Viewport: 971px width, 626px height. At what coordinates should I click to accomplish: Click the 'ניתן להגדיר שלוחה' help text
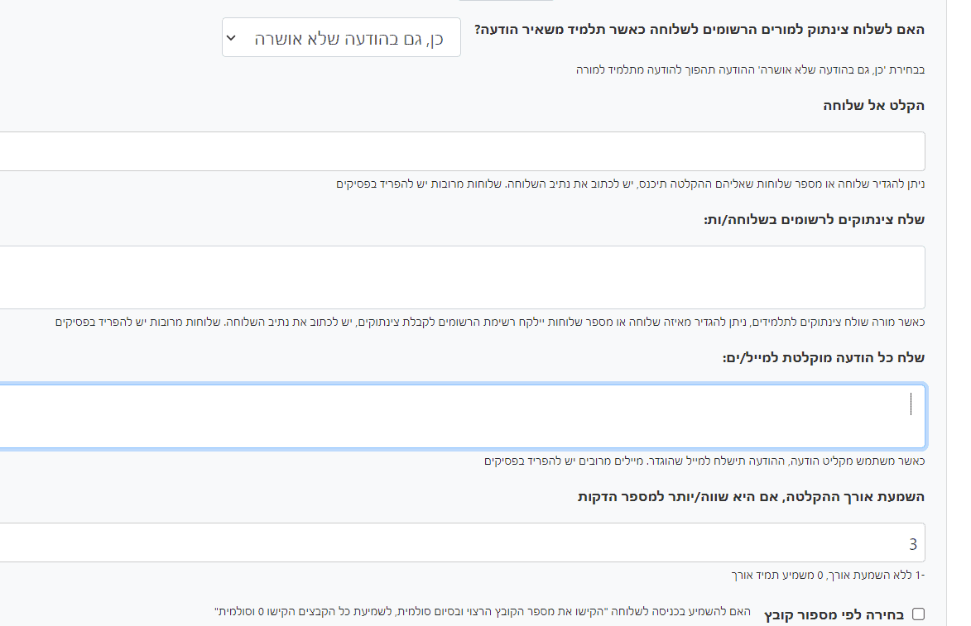[x=630, y=183]
